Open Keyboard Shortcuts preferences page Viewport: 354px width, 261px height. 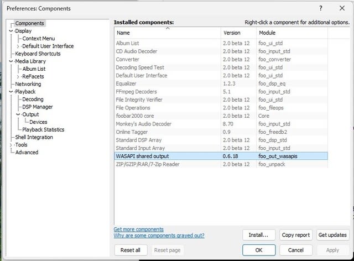point(38,54)
